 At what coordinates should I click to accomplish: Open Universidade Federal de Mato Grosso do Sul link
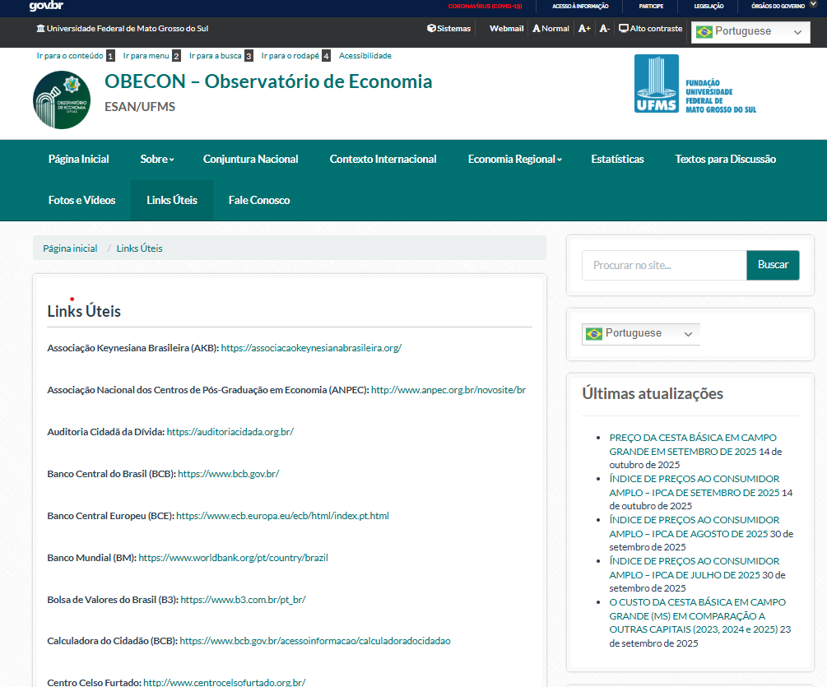pyautogui.click(x=122, y=29)
